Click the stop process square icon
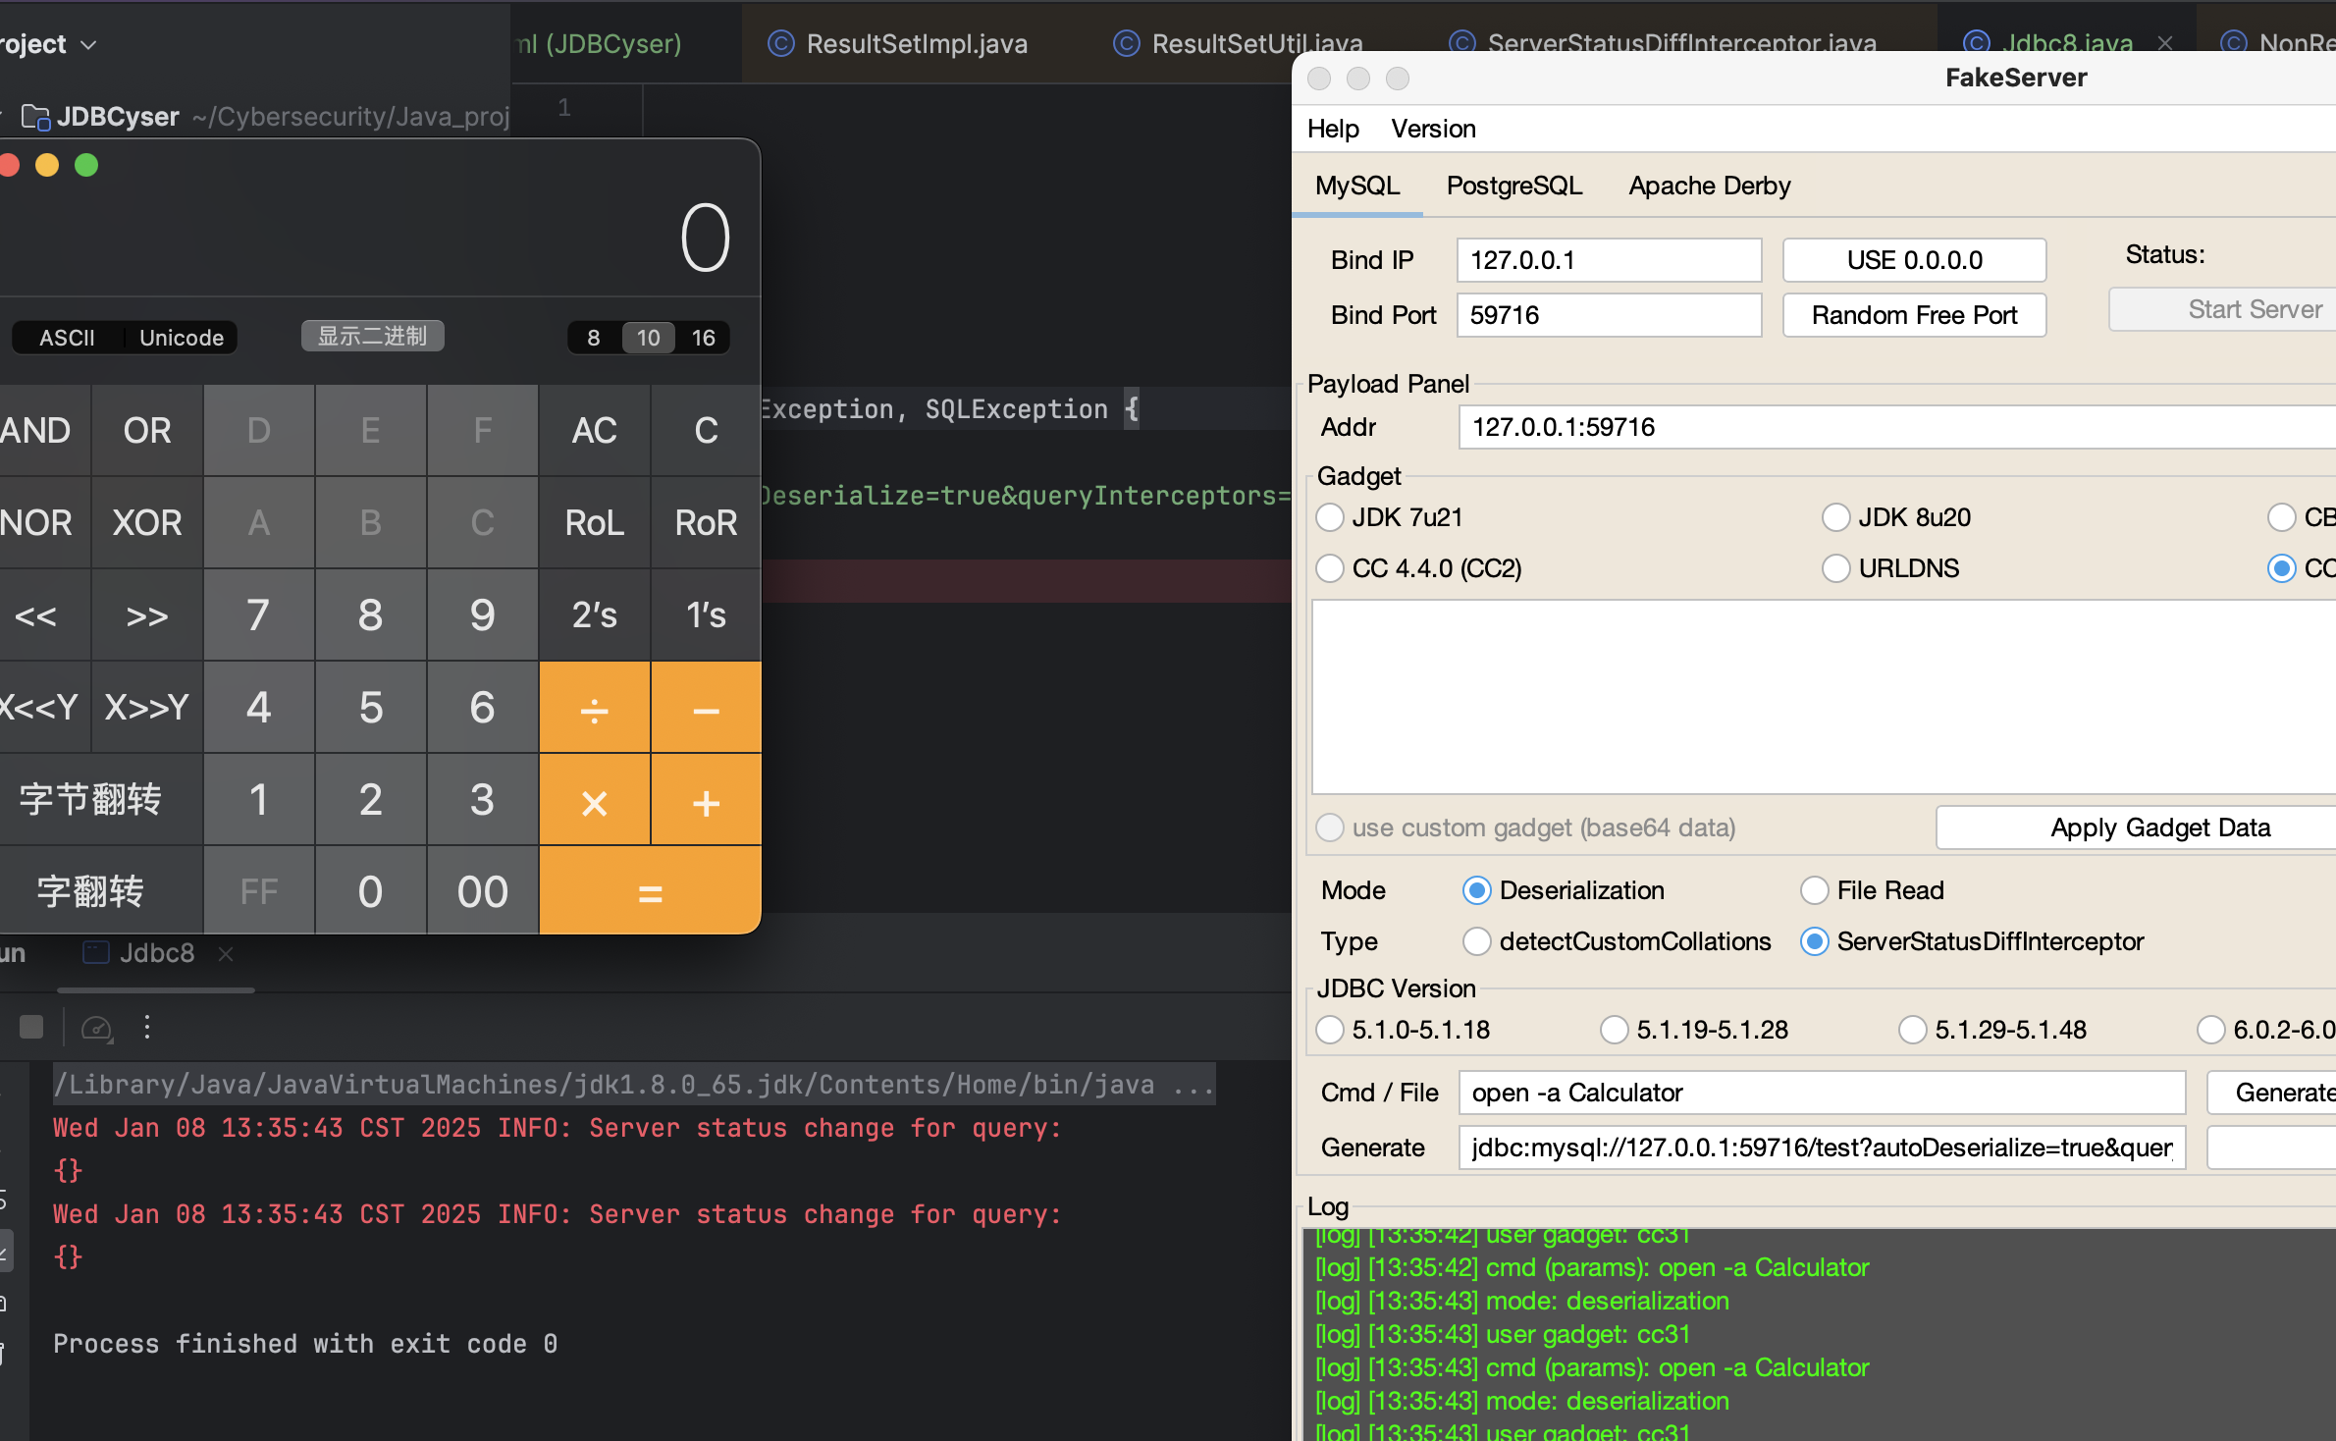Screen dimensions: 2336x1441 click(31, 1027)
